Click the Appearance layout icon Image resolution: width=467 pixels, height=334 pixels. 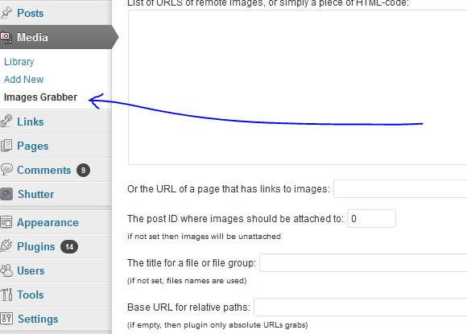click(6, 222)
